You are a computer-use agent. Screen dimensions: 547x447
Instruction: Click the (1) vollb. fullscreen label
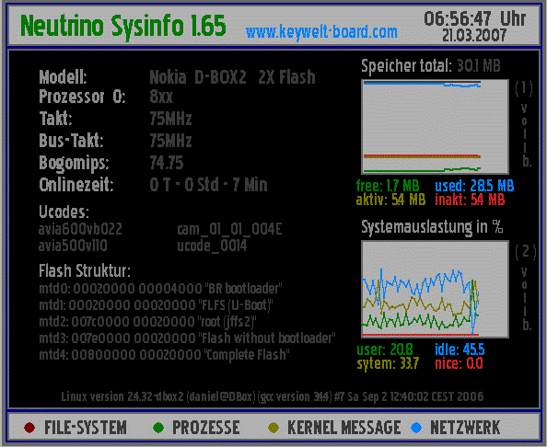[524, 124]
